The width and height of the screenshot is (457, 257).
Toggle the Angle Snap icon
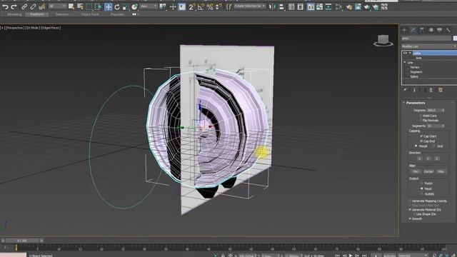coord(201,6)
